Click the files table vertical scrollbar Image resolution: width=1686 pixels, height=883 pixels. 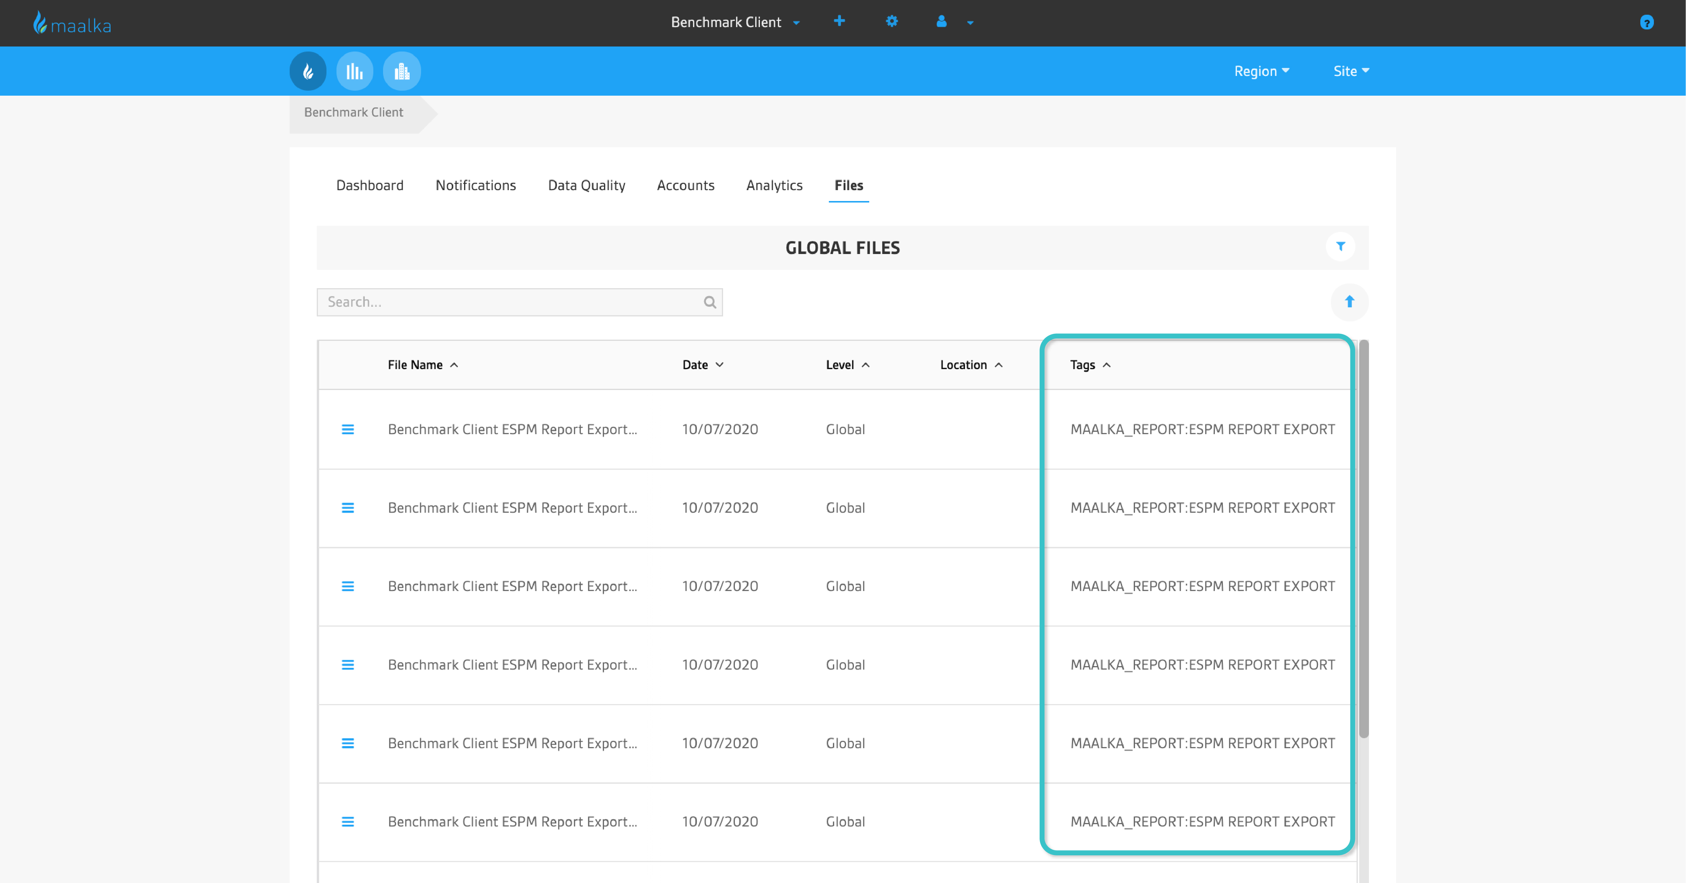click(1363, 539)
